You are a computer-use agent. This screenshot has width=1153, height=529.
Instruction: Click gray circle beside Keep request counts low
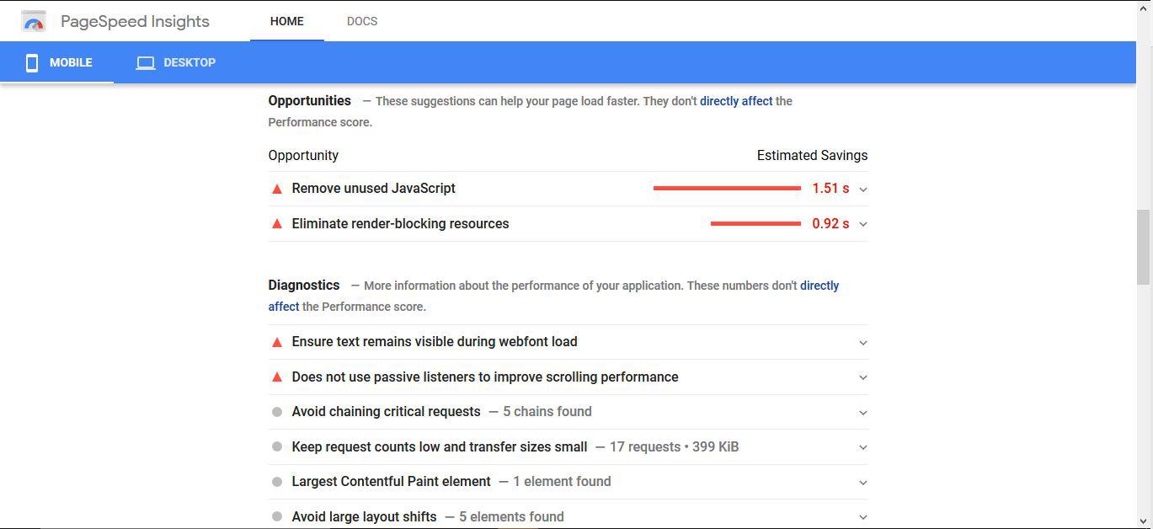point(276,447)
